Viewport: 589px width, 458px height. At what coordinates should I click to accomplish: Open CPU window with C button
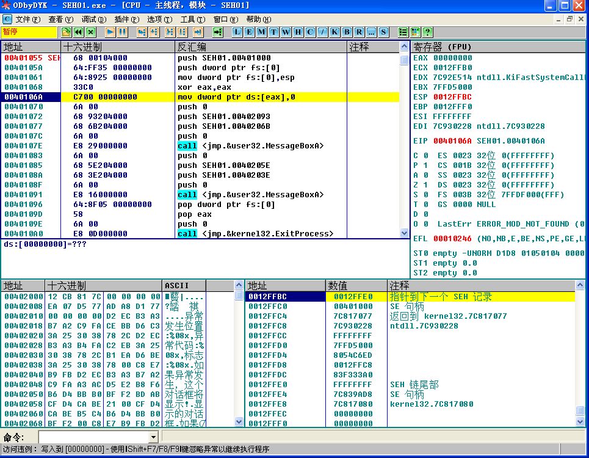pyautogui.click(x=310, y=32)
